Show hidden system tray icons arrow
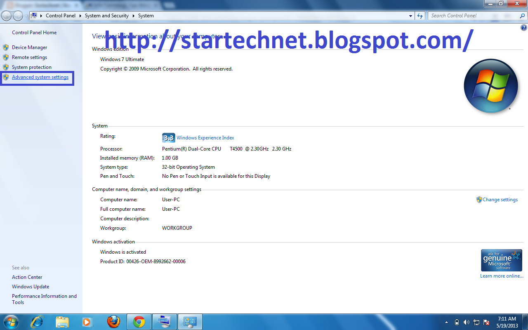Screen dimensions: 528x330 [x=446, y=322]
